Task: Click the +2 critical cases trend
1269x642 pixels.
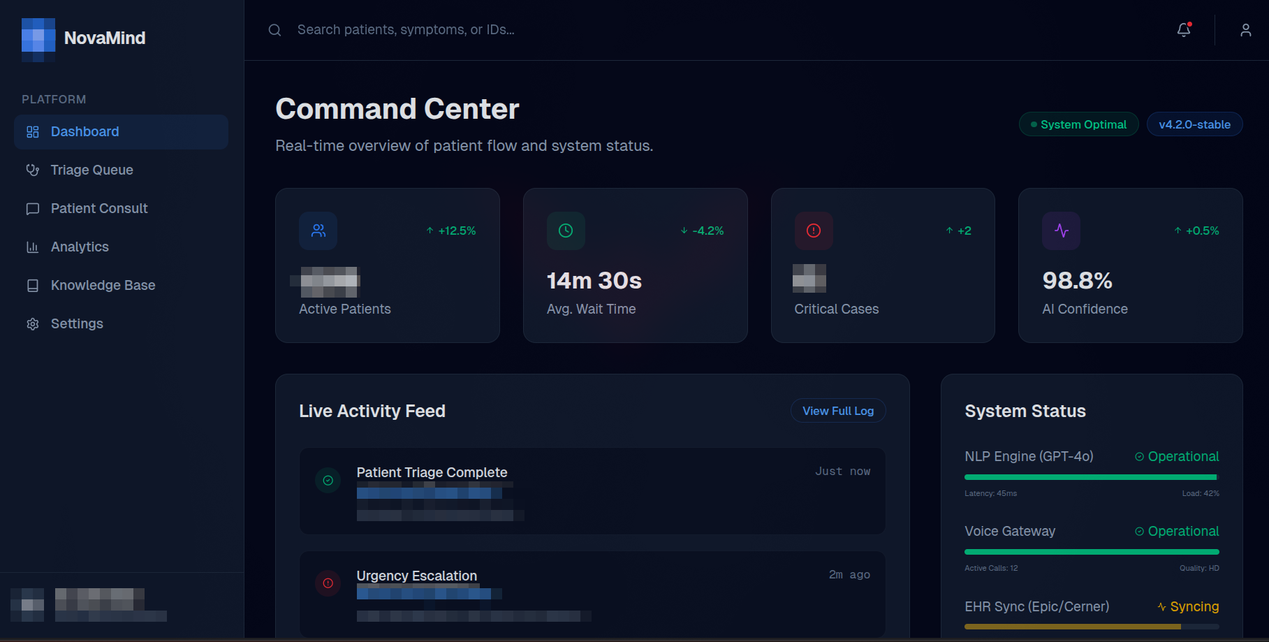Action: (x=959, y=231)
